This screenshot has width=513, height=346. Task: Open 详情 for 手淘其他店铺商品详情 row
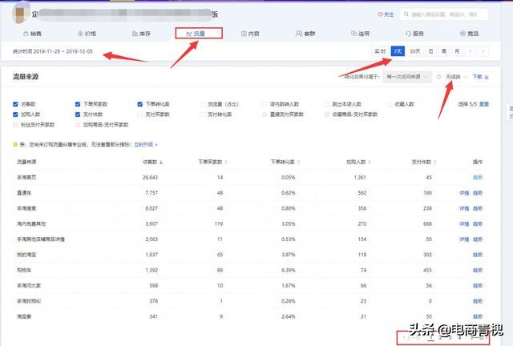(x=464, y=239)
